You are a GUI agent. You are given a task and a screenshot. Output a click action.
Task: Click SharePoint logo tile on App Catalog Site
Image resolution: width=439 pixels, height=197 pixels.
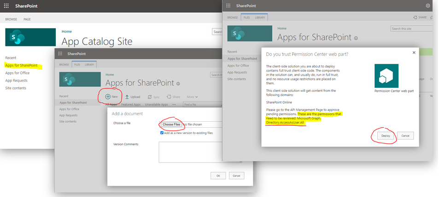[x=30, y=37]
